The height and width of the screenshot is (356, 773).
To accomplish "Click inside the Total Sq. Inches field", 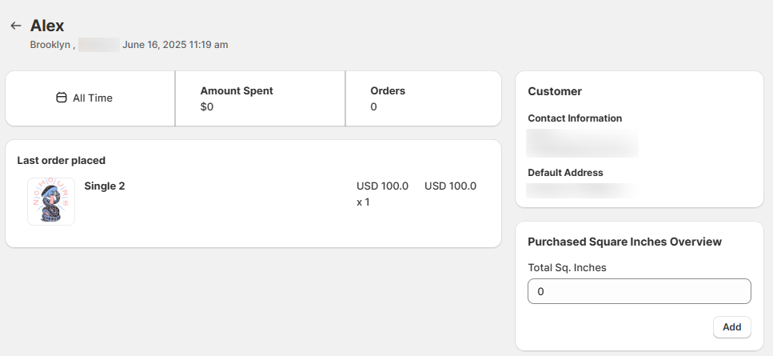I will (639, 292).
